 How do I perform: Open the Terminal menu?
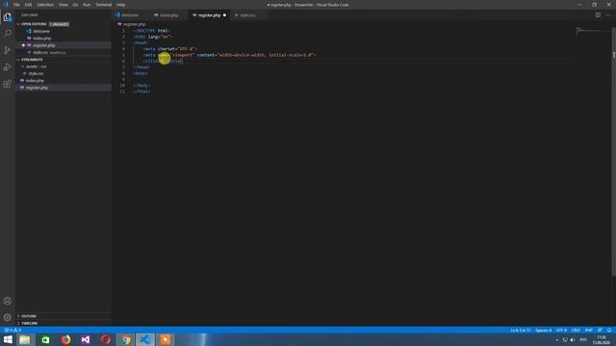tap(103, 5)
